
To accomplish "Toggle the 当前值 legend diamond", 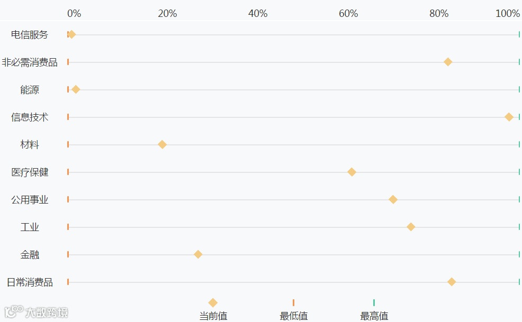I will point(213,303).
